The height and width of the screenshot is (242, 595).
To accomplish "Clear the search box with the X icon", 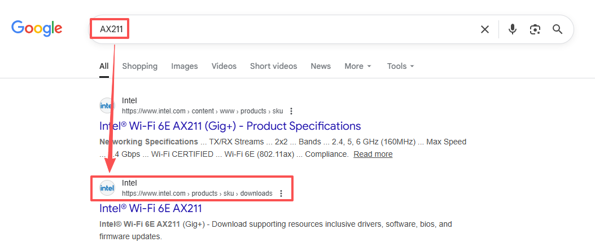I will (x=484, y=29).
